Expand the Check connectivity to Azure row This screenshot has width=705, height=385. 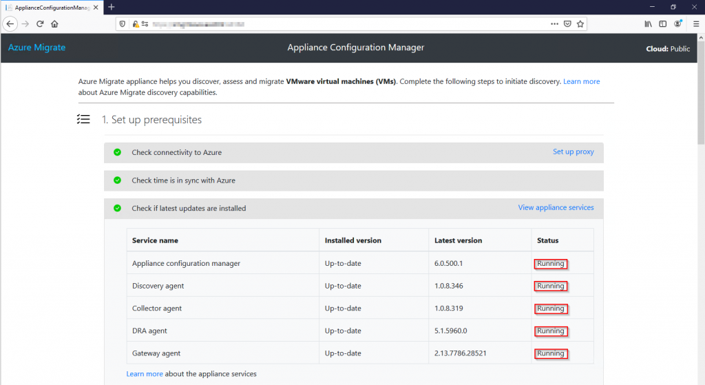[353, 152]
